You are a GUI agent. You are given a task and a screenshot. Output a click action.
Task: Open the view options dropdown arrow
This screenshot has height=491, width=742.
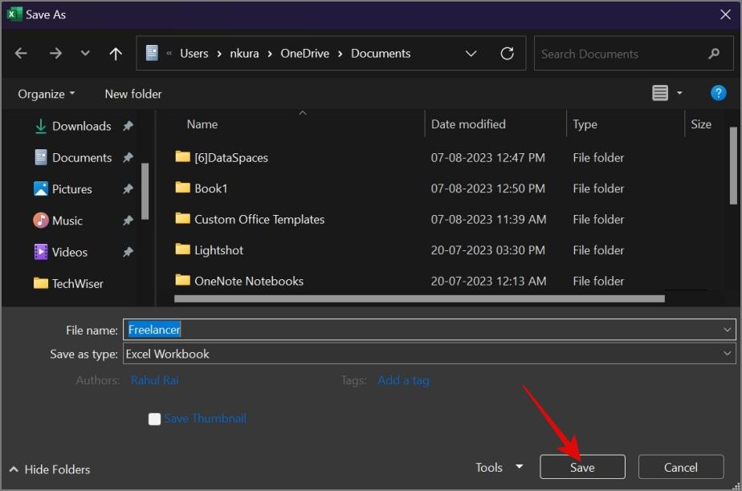pyautogui.click(x=679, y=93)
